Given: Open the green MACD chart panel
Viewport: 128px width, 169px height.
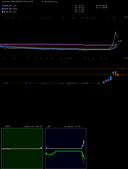Looking at the screenshot, I should coord(22,149).
